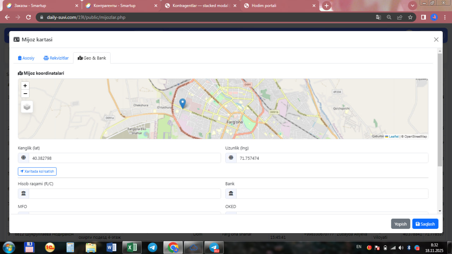This screenshot has height=254, width=452.
Task: Reload the current page
Action: pyautogui.click(x=29, y=17)
